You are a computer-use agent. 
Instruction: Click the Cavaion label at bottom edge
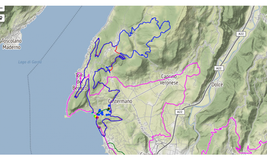coord(148,154)
